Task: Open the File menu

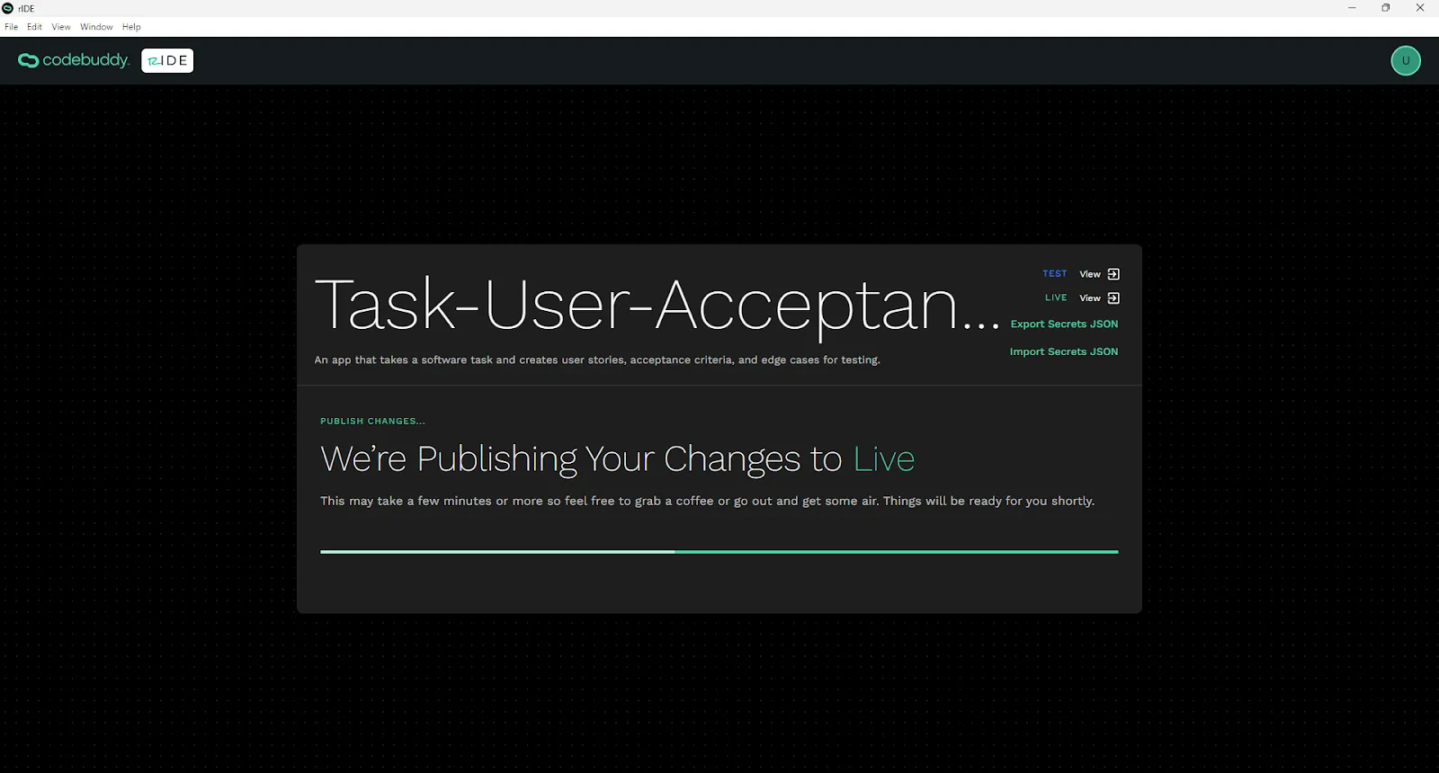Action: point(11,27)
